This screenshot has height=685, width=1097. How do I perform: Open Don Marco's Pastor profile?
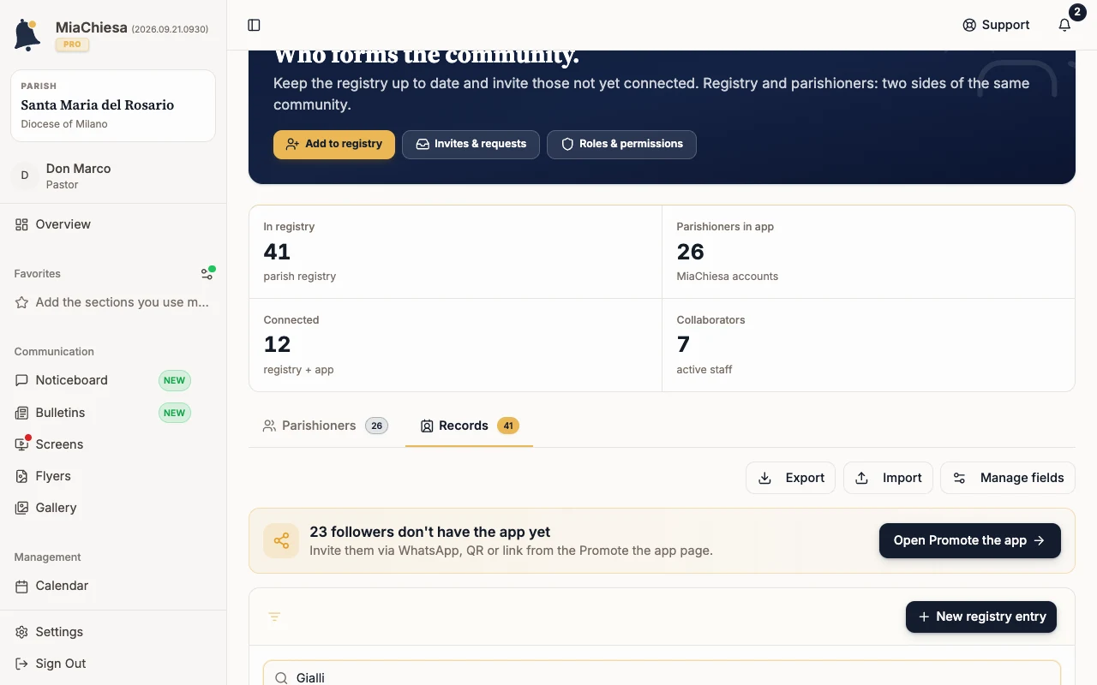pos(113,176)
